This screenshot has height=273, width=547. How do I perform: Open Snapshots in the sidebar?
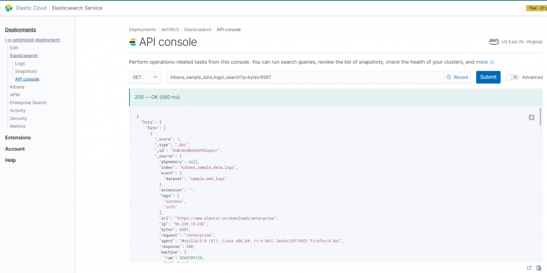(x=26, y=71)
